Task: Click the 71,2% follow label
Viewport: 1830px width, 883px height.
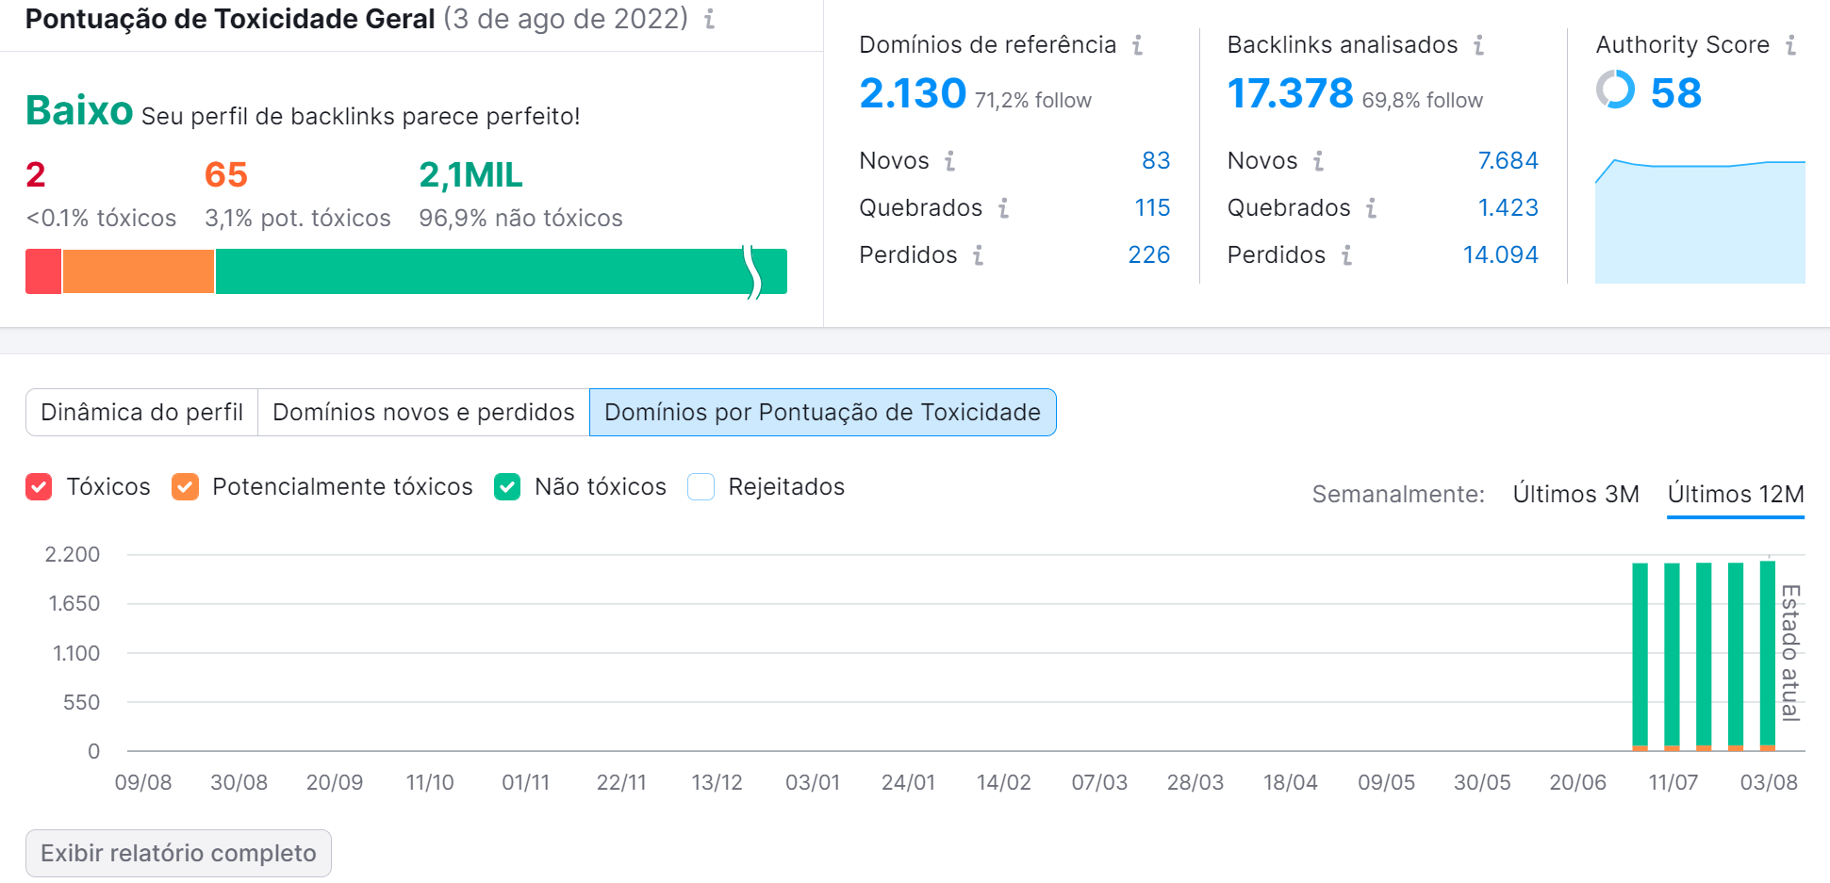Action: tap(1033, 101)
